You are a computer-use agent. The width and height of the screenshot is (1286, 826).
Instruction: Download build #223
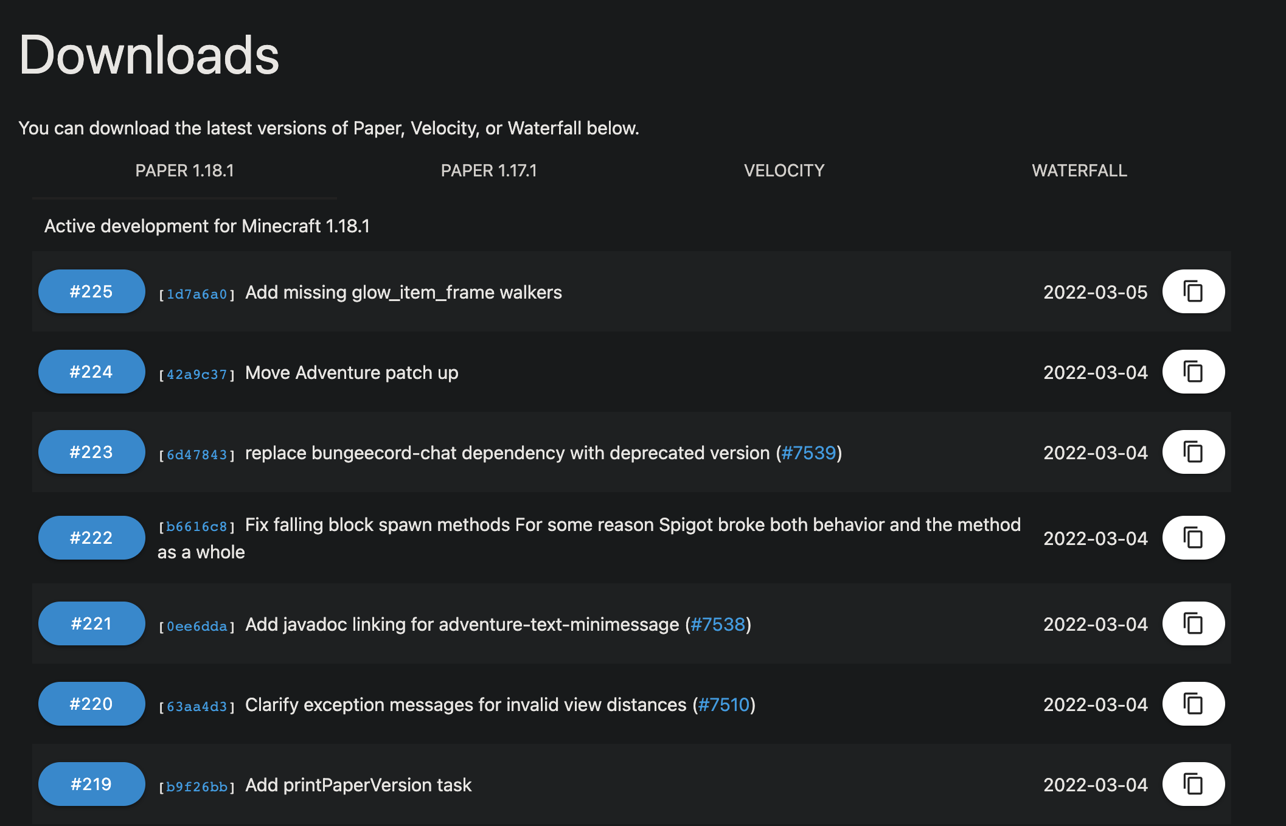[91, 452]
